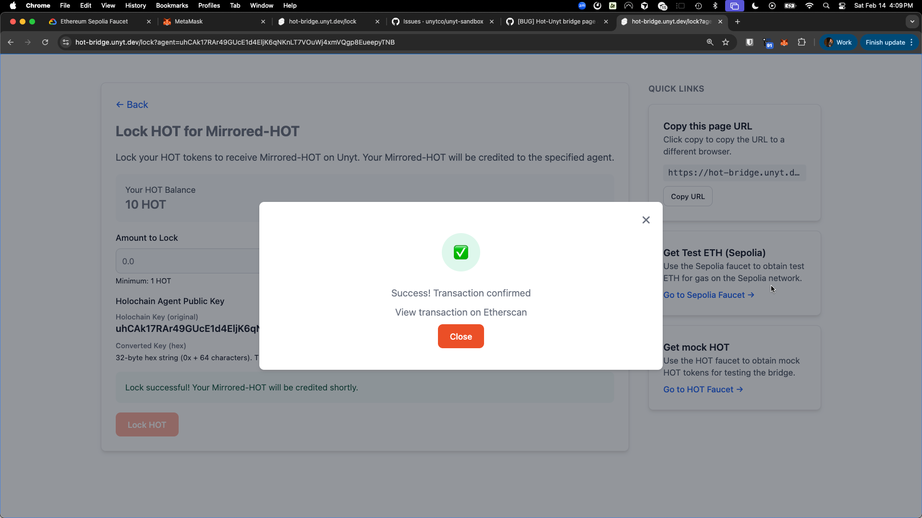Click the Wi-Fi icon in the menu bar
The image size is (922, 518).
pyautogui.click(x=809, y=6)
